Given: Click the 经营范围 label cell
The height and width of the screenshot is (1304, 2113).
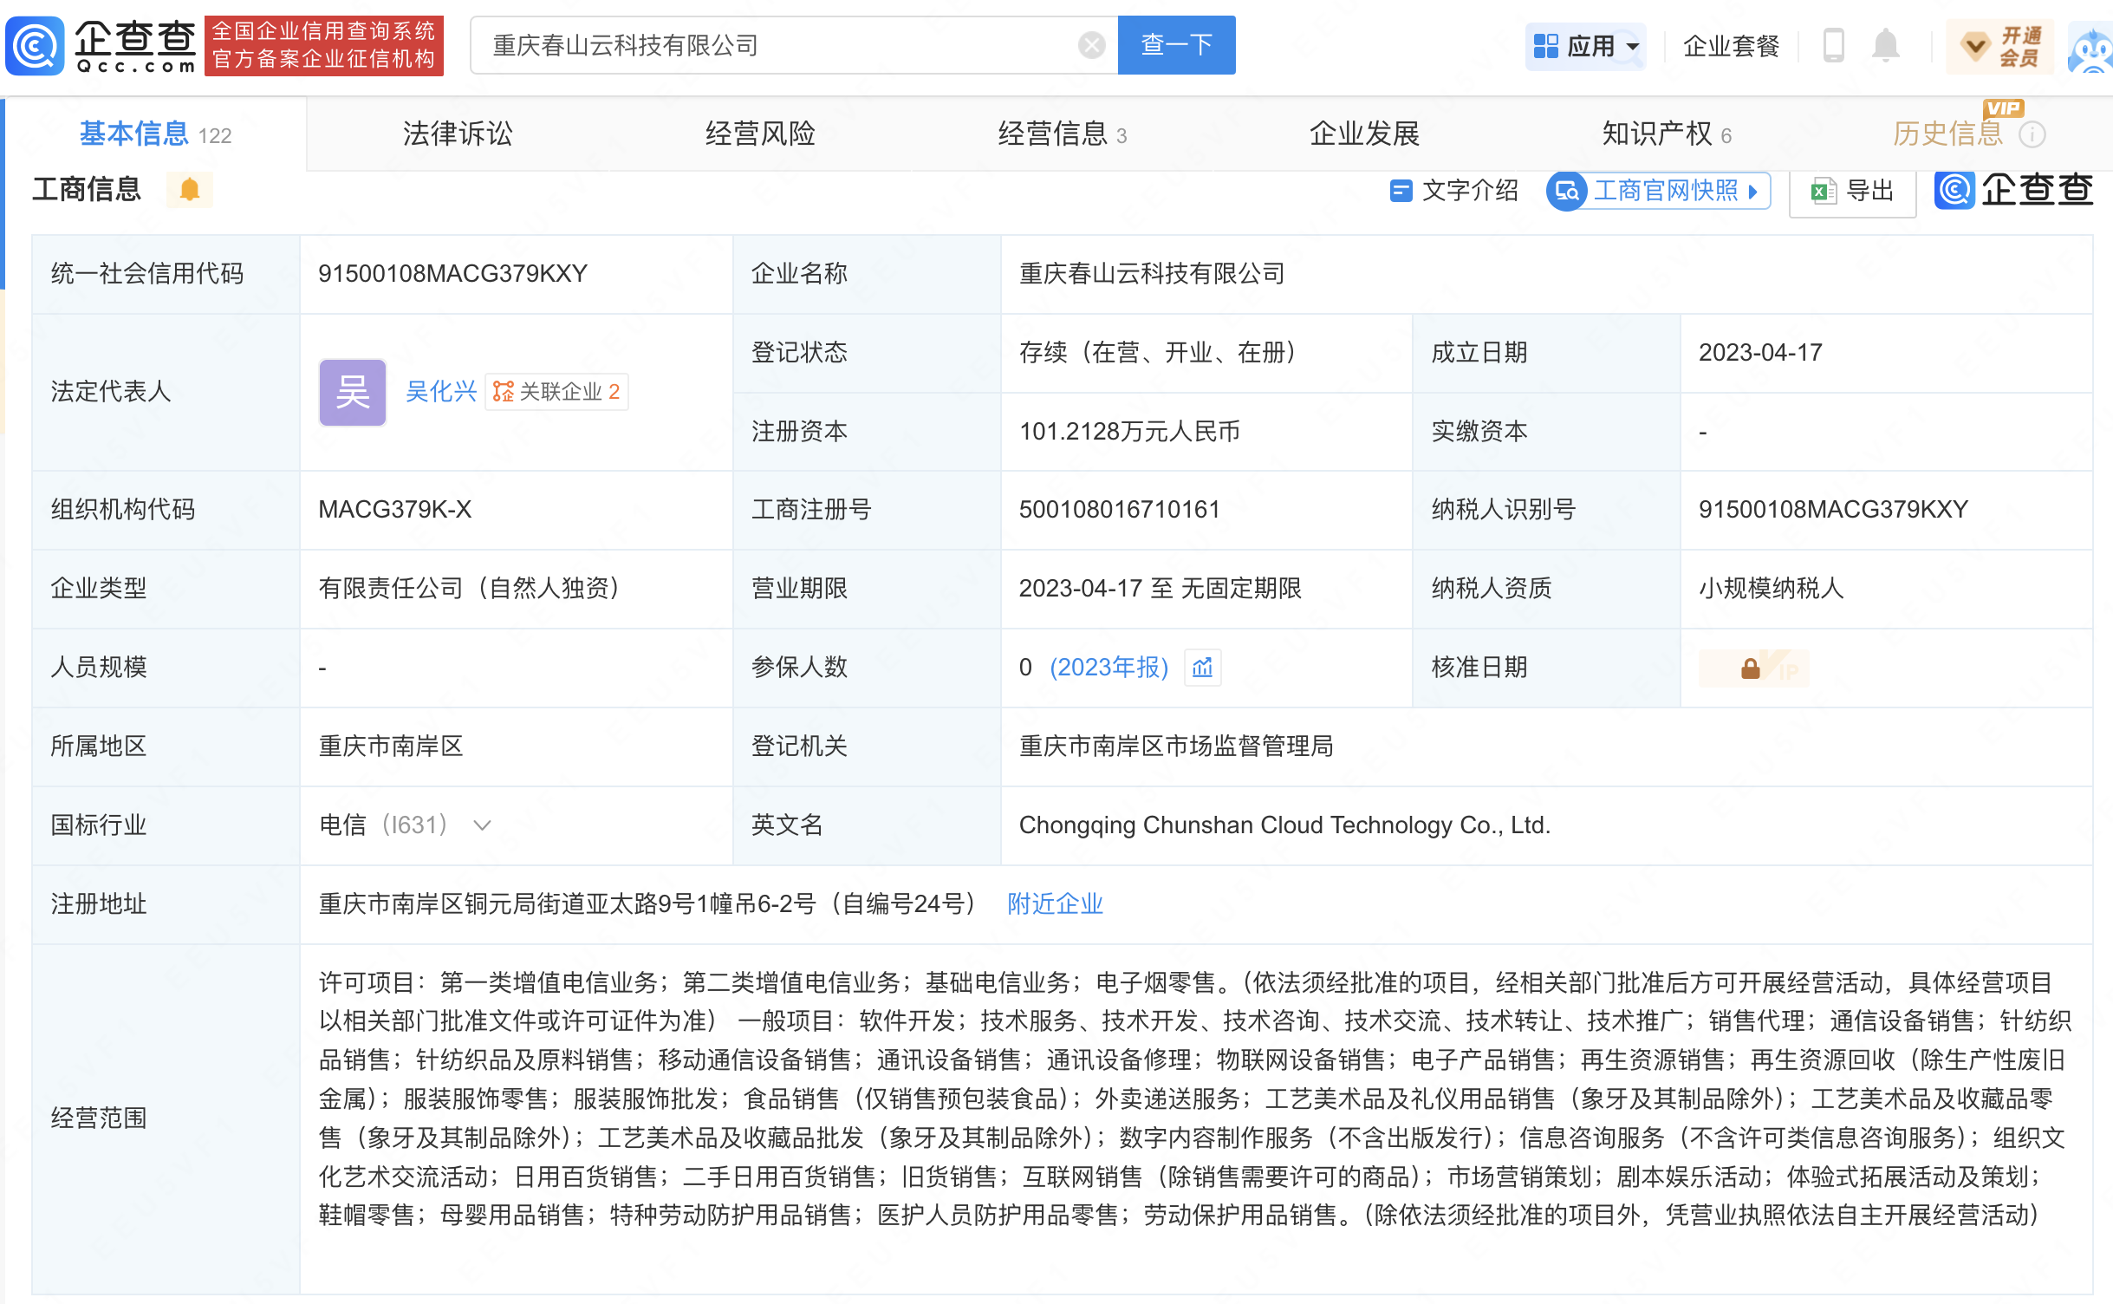Looking at the screenshot, I should click(x=166, y=1119).
